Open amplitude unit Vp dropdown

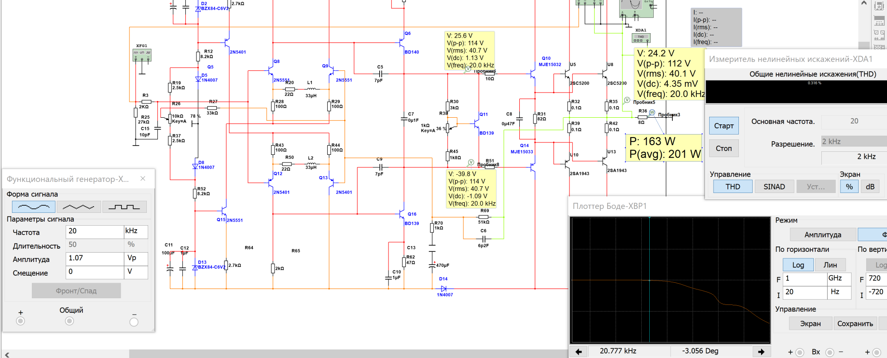point(136,258)
